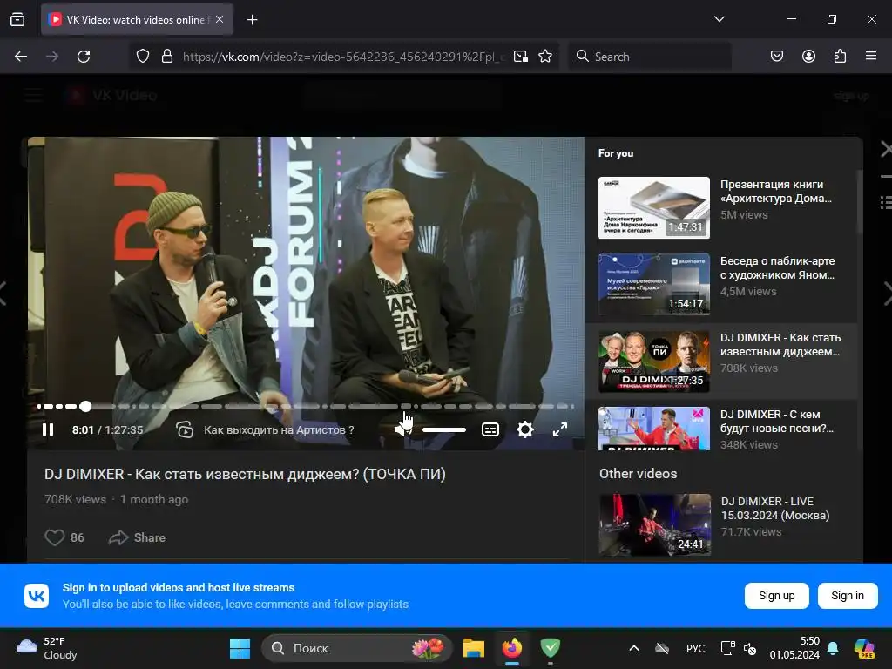
Task: Open 'Беседа о паблик-арте' video title
Action: (778, 268)
